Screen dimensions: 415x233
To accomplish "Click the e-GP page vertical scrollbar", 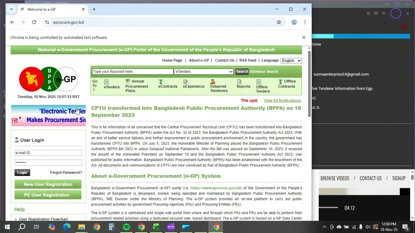I will 309,84.
